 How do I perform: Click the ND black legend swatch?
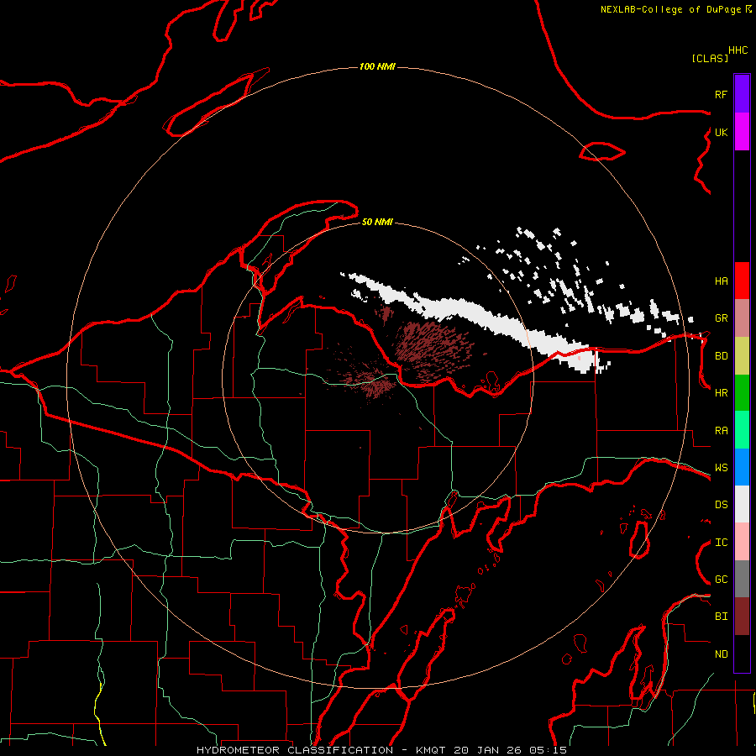pos(742,654)
